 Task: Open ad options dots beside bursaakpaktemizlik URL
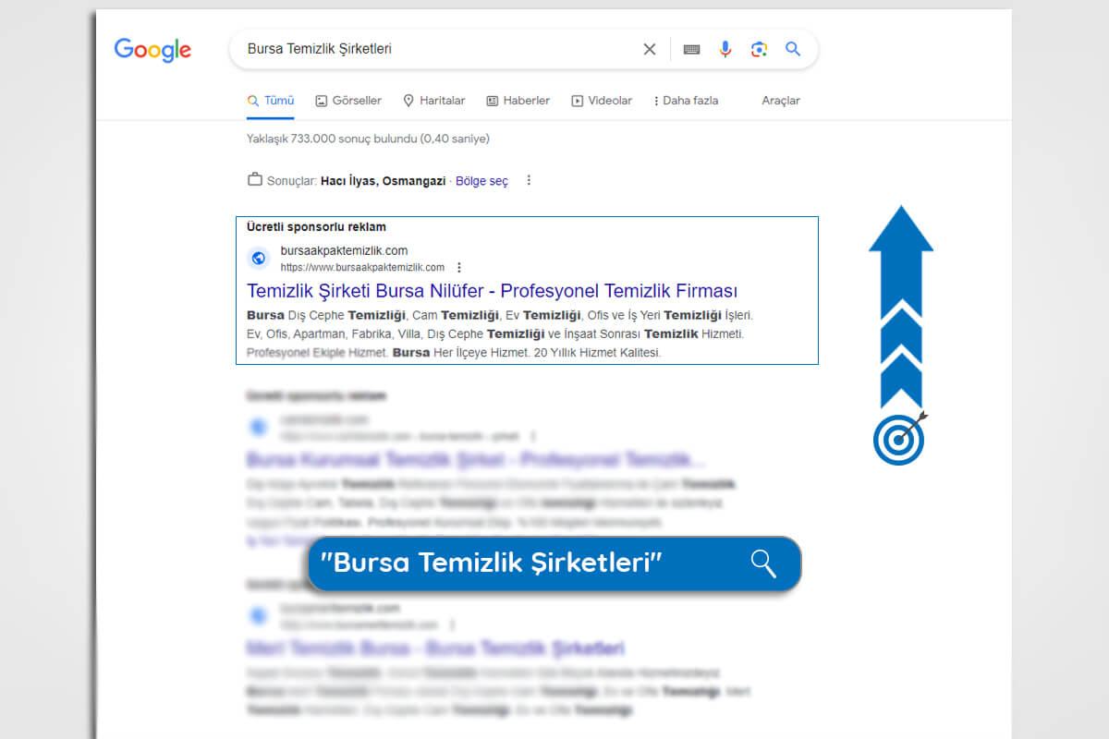(458, 268)
